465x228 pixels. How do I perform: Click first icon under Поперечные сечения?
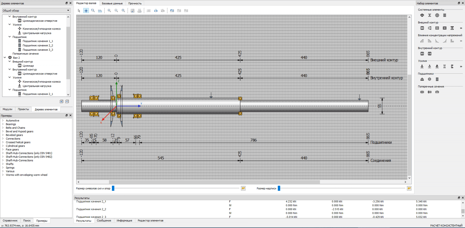tap(422, 92)
